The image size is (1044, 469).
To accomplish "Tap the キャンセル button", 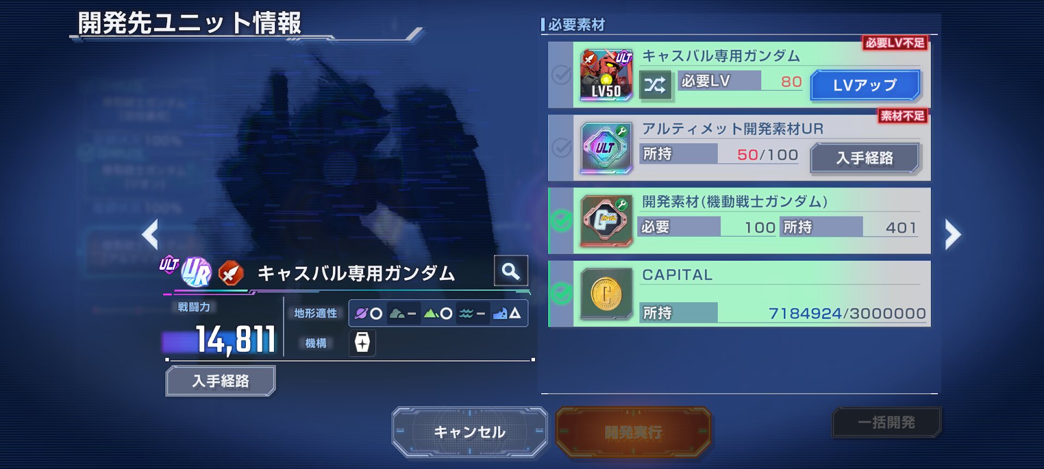I will 470,432.
